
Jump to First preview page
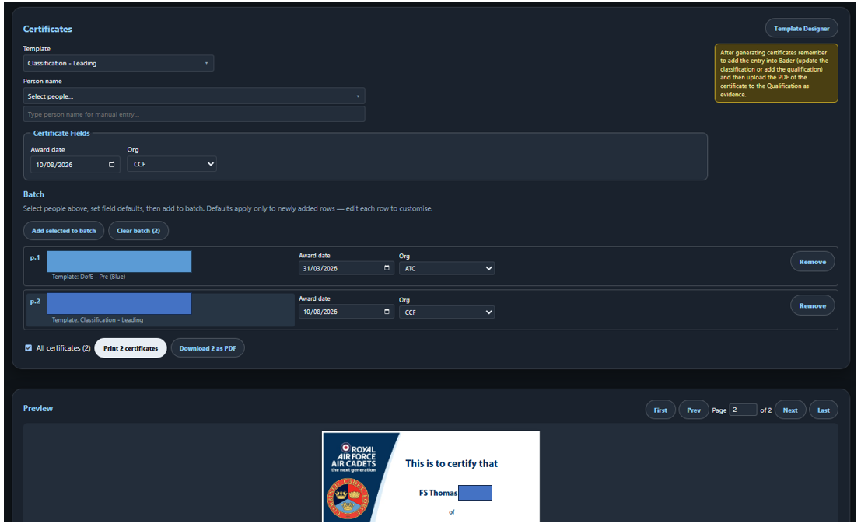tap(660, 410)
